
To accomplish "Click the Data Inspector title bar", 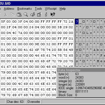I will point(81,70).
